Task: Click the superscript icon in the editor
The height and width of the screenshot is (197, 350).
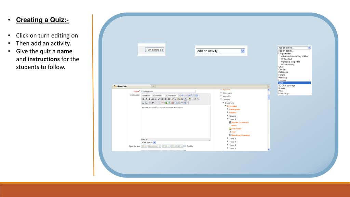Action: point(159,99)
